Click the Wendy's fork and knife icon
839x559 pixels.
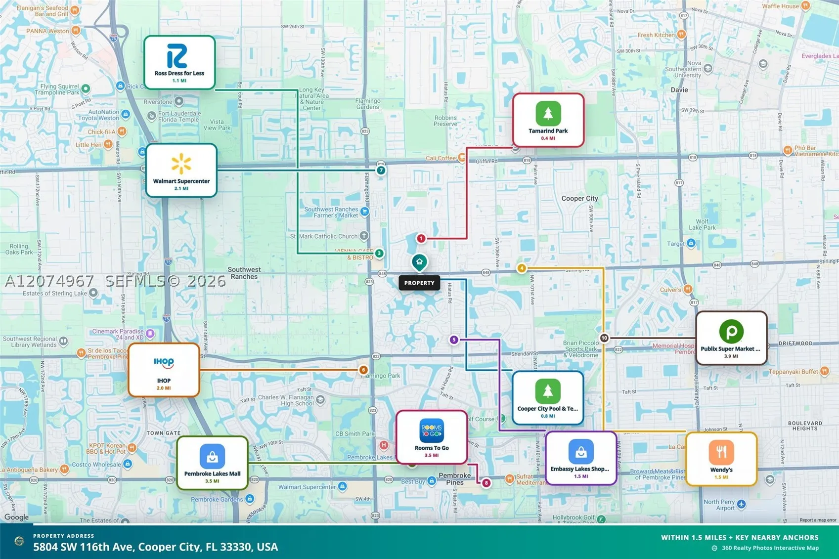[x=721, y=452]
